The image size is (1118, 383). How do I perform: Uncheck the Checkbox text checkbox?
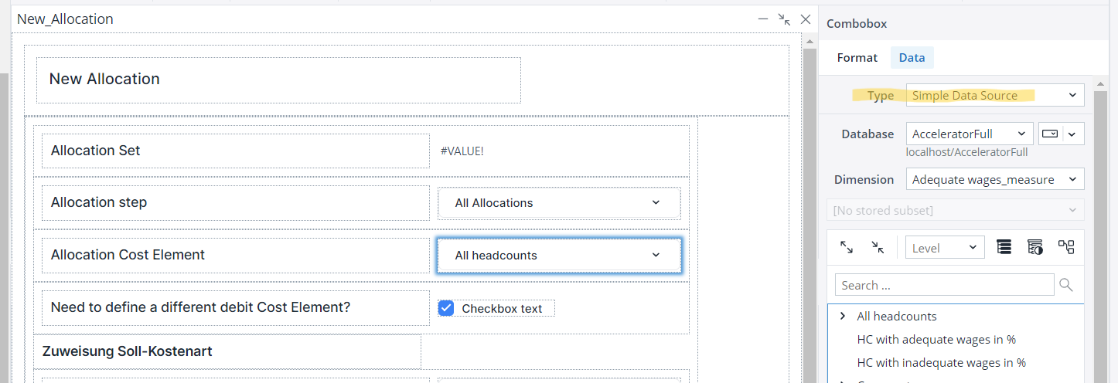pos(446,308)
